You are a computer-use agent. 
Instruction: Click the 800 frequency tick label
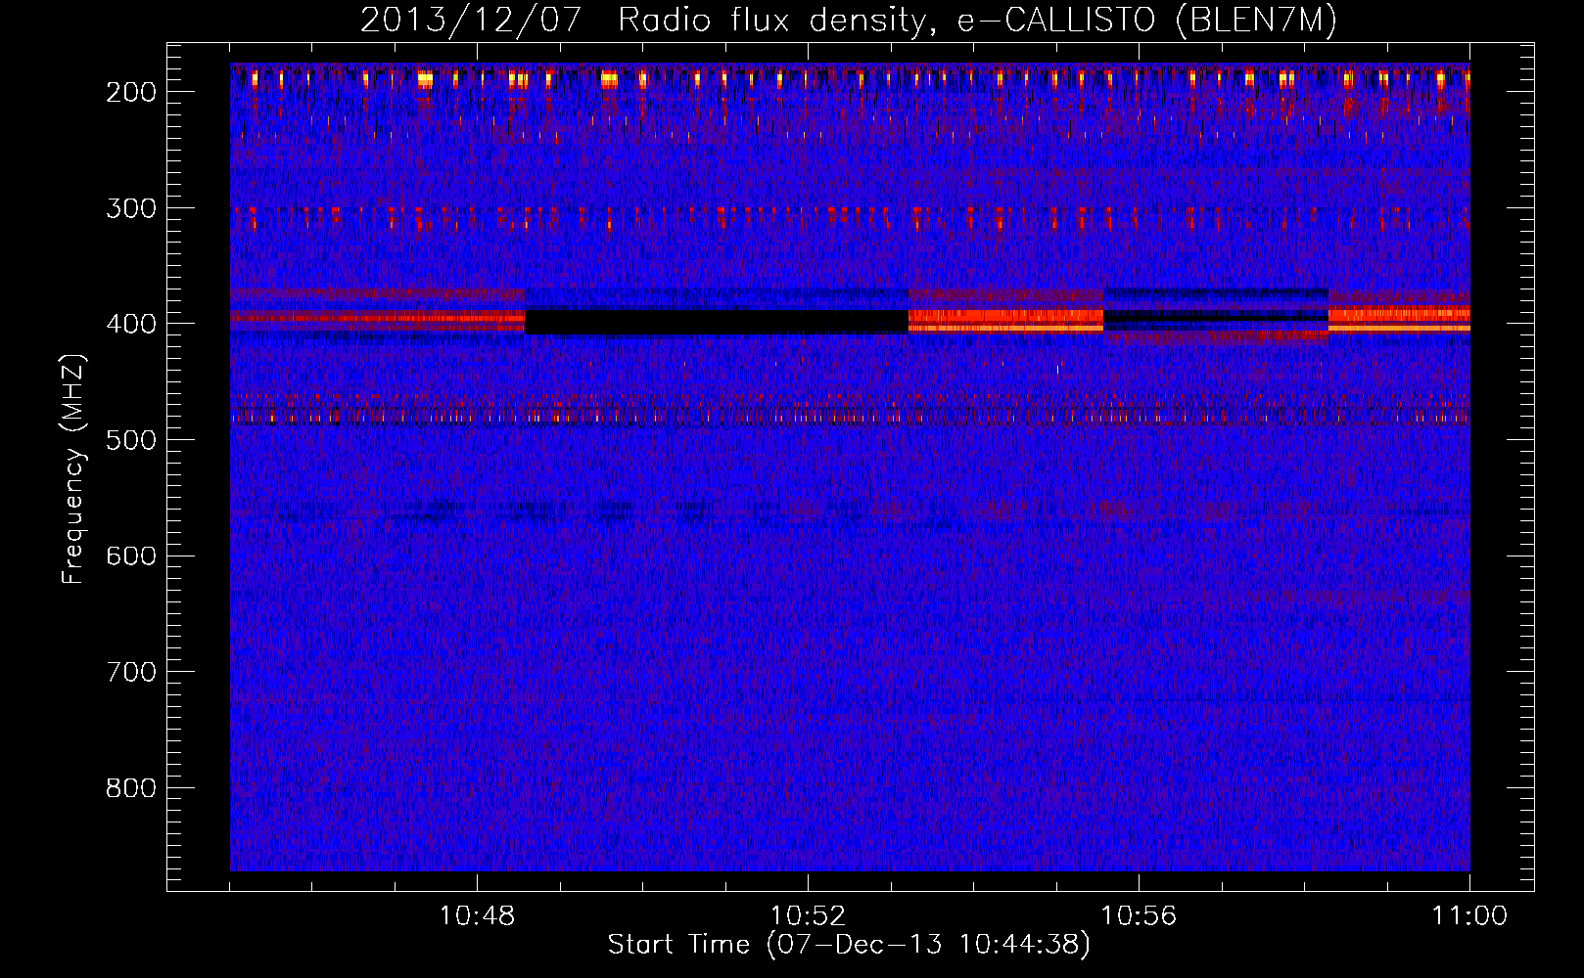131,788
